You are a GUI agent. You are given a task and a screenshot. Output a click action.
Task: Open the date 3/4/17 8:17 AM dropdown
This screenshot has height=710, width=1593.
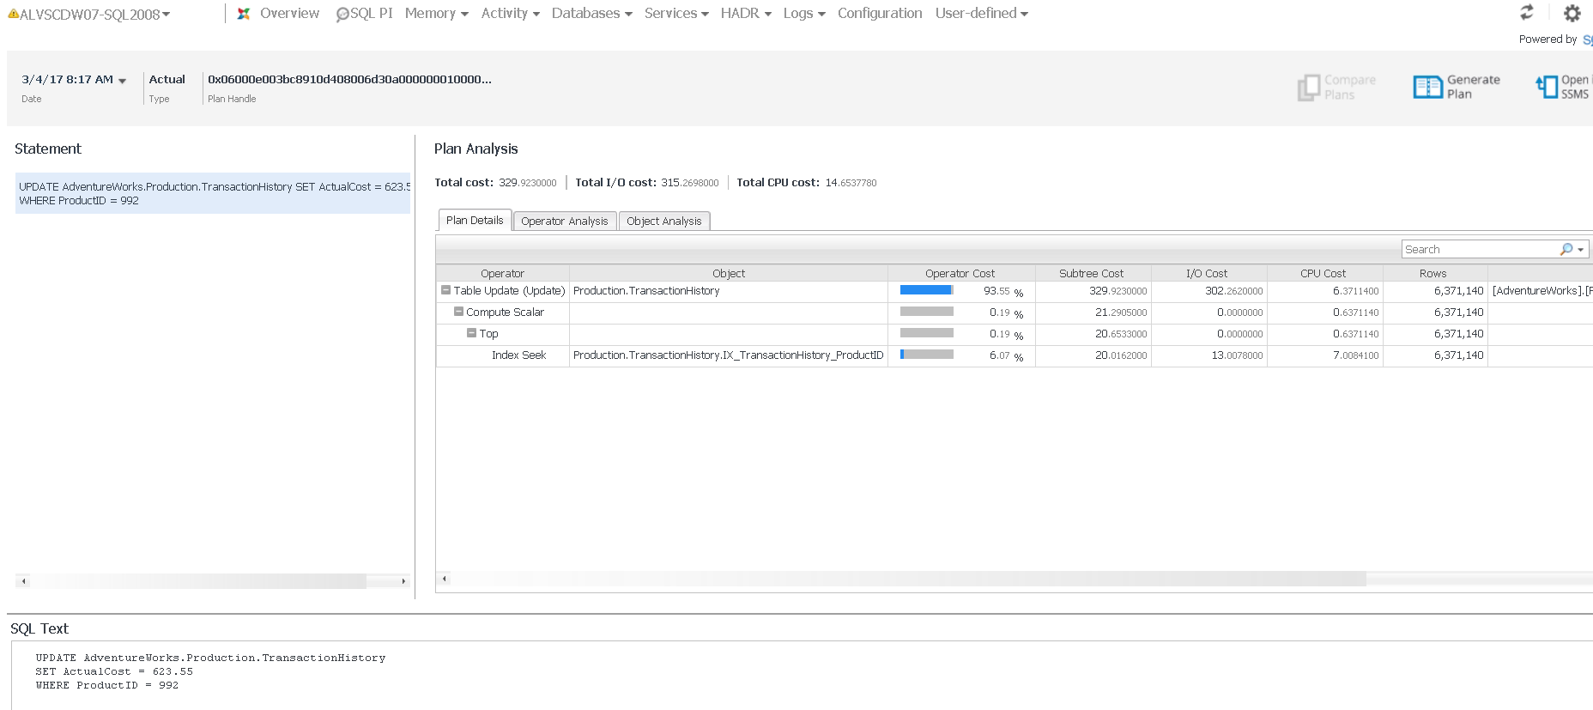122,81
